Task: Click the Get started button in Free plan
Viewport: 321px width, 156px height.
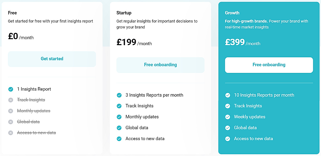Action: coord(52,59)
